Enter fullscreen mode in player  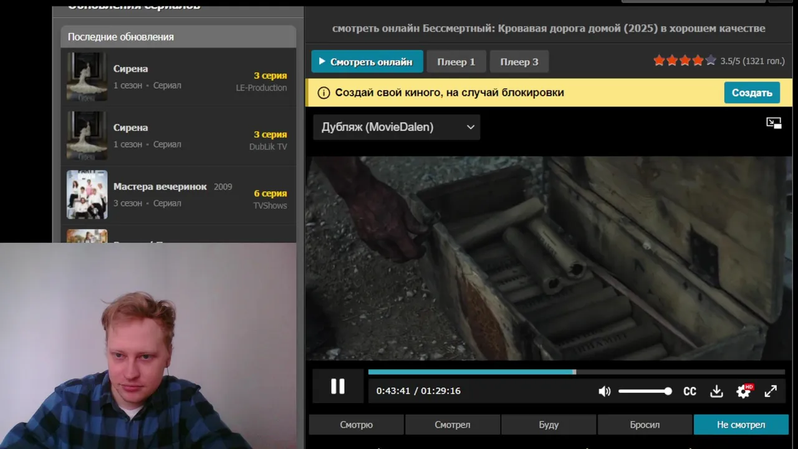(771, 391)
